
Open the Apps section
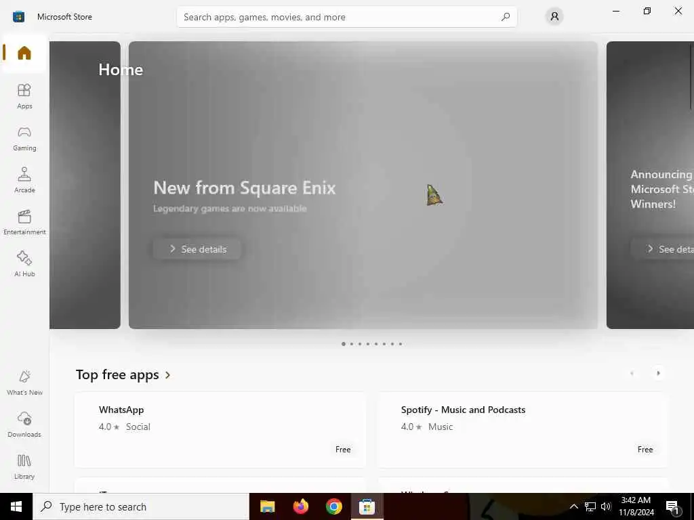click(x=24, y=96)
